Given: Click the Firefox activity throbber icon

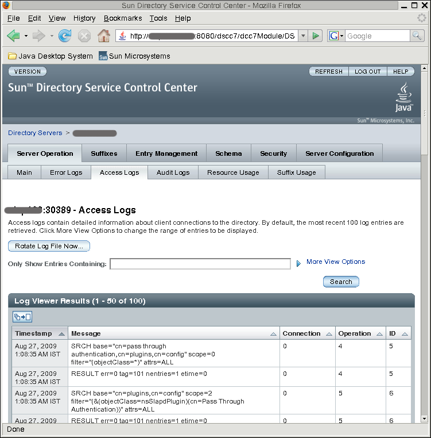Looking at the screenshot, I should [x=421, y=18].
